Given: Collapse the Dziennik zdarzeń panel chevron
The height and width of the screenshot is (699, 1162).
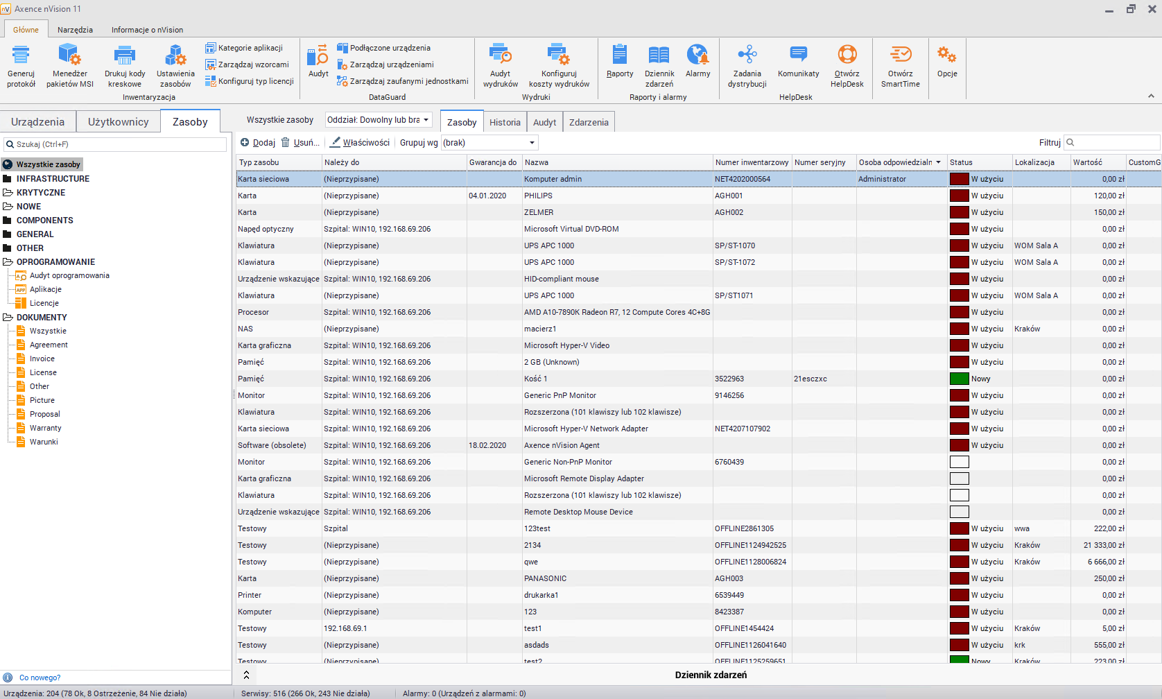Looking at the screenshot, I should (x=246, y=675).
